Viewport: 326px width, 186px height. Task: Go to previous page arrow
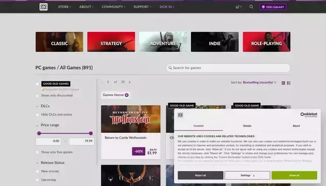[x=102, y=82]
